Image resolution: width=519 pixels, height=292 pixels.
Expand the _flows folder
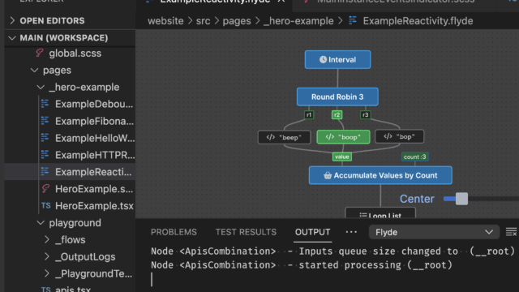[47, 240]
